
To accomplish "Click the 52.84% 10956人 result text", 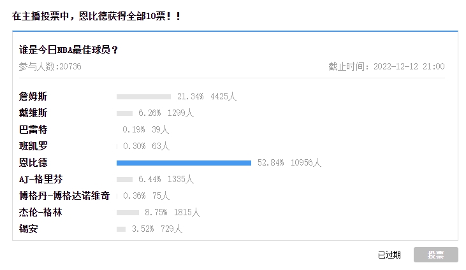I will (289, 162).
